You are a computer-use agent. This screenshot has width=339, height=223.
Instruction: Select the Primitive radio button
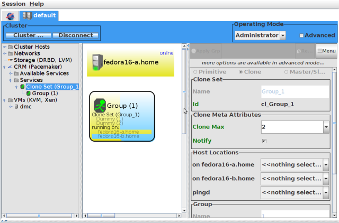(x=195, y=71)
